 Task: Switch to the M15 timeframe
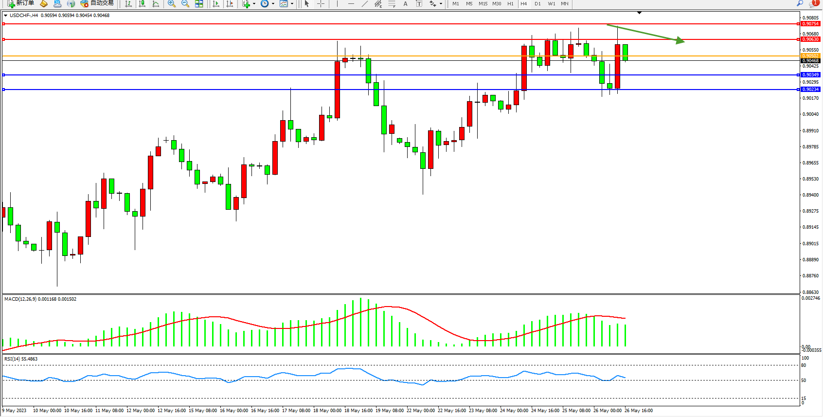point(483,4)
